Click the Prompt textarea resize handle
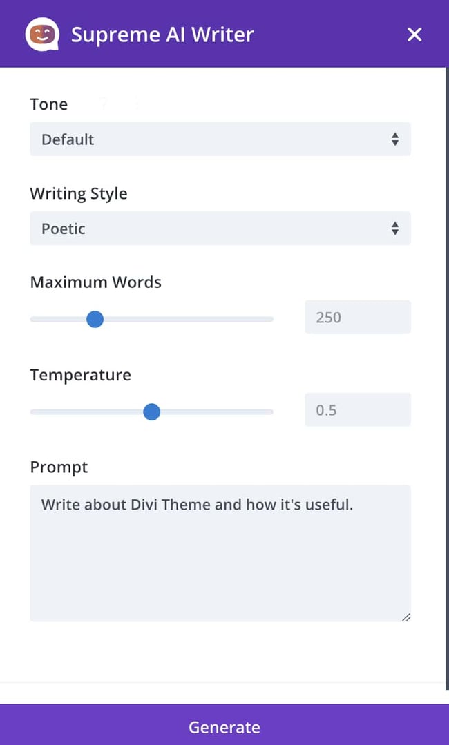The image size is (449, 745). (405, 617)
